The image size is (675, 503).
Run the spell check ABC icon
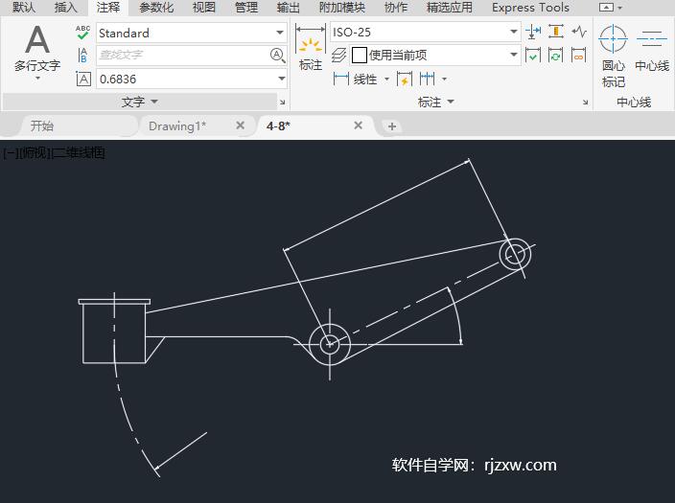(82, 33)
